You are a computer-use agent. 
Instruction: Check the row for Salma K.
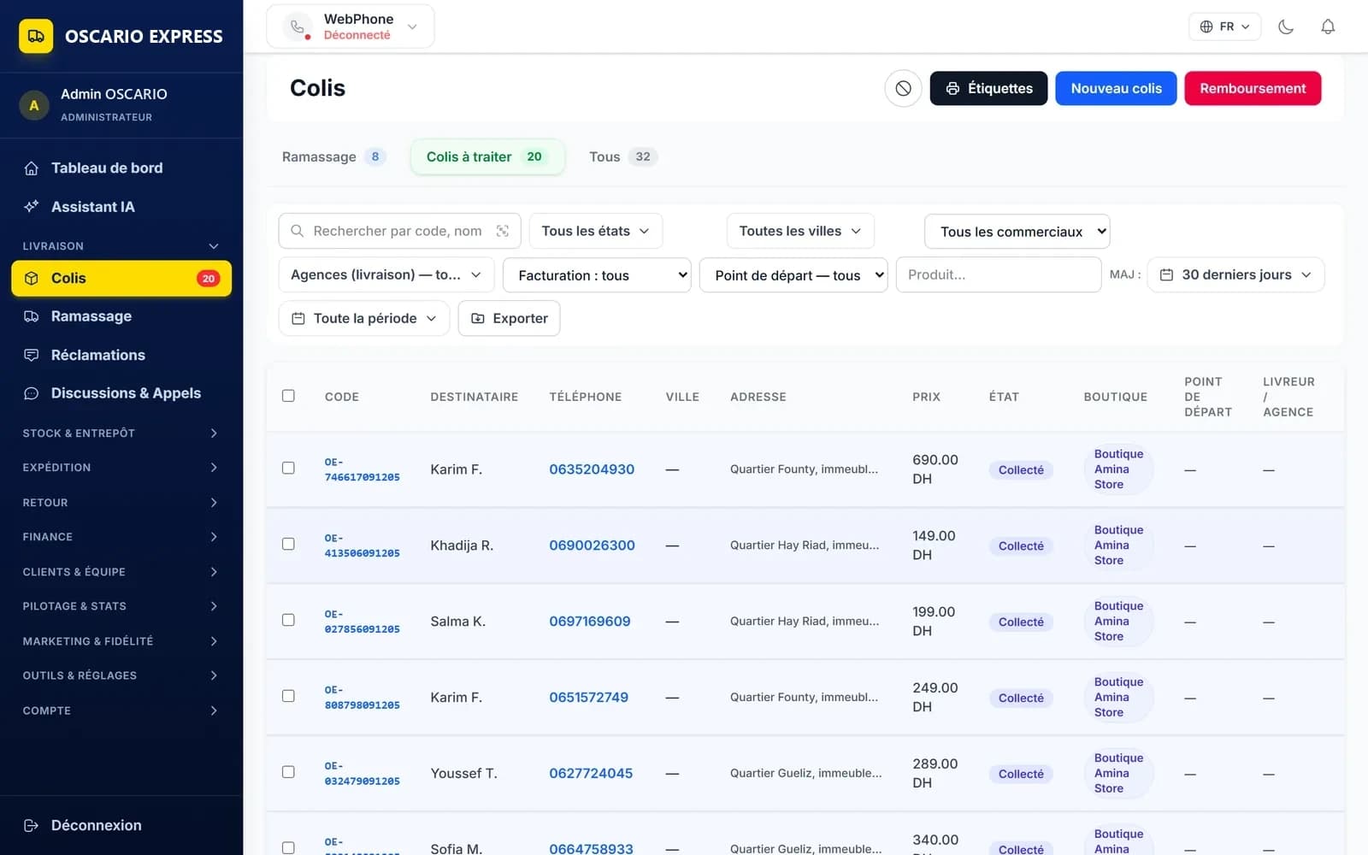[288, 620]
